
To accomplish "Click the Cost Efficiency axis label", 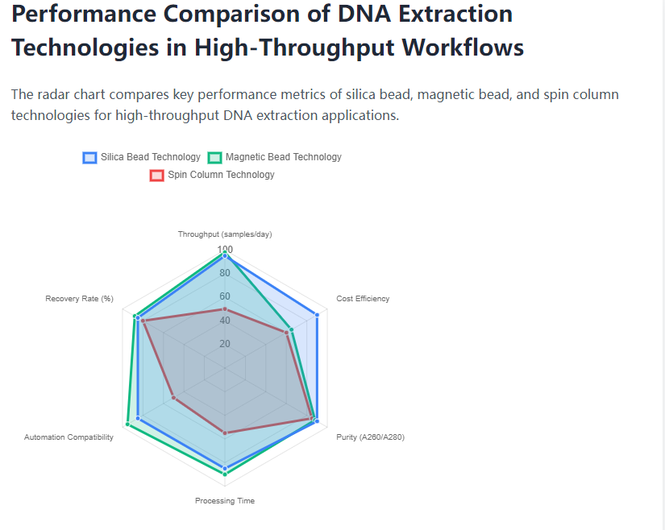I will click(x=363, y=299).
